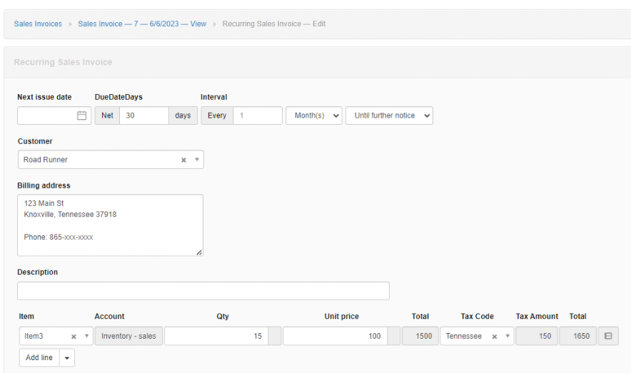The height and width of the screenshot is (373, 631).
Task: Go to Sales Invoices breadcrumb link
Action: (38, 24)
